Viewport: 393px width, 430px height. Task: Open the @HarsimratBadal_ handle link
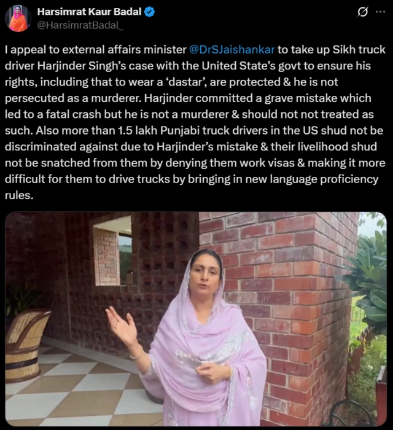[x=80, y=25]
